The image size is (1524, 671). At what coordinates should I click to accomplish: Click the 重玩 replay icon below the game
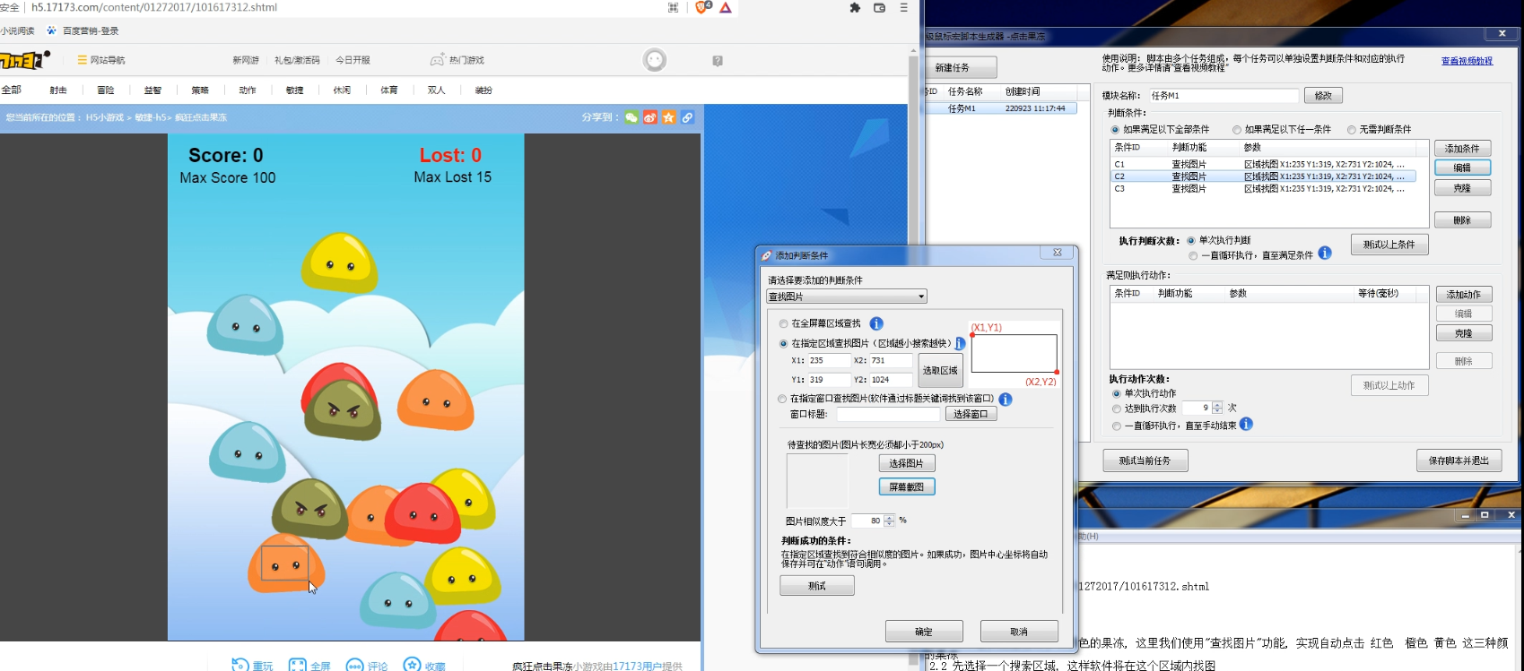239,665
